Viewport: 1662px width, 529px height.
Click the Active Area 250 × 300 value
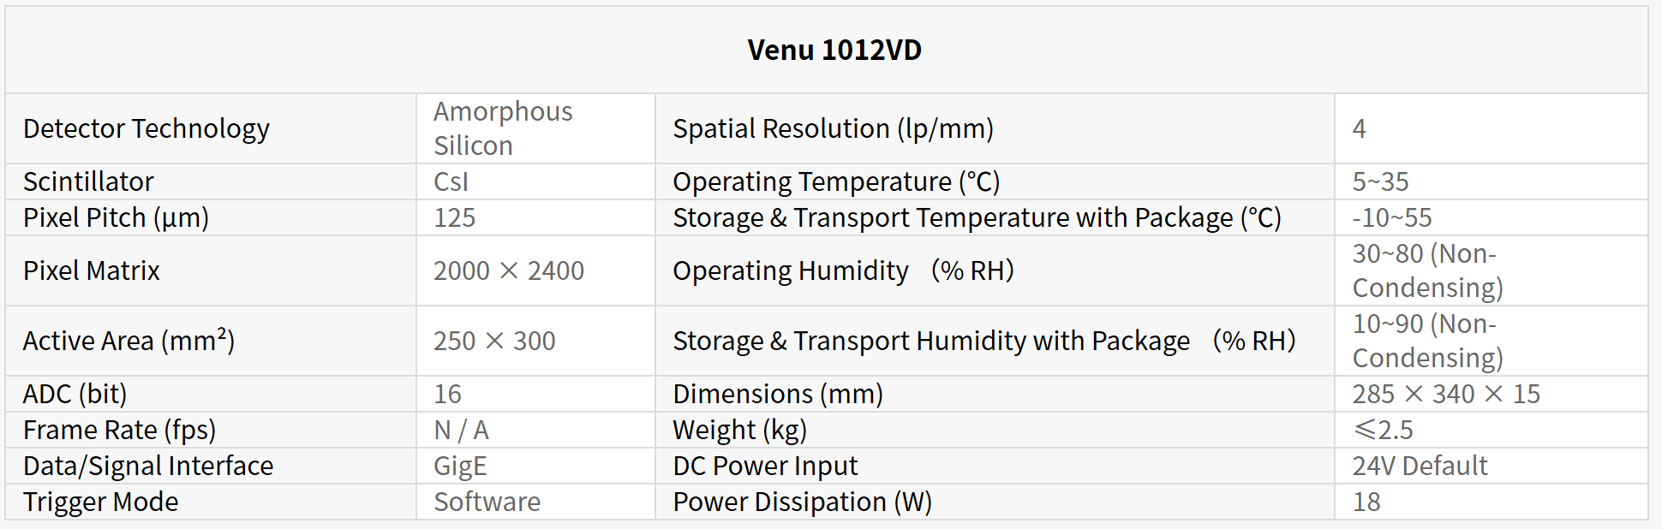[494, 342]
